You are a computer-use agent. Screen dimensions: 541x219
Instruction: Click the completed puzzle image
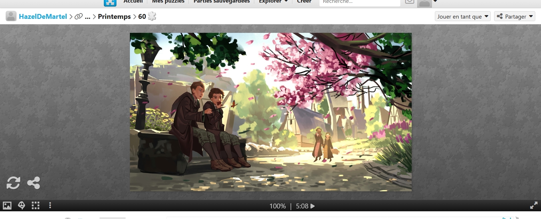coord(271,112)
